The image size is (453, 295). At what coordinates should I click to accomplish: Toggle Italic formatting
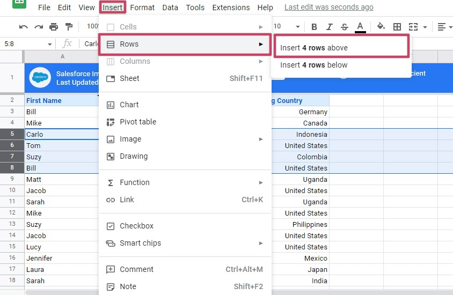329,27
